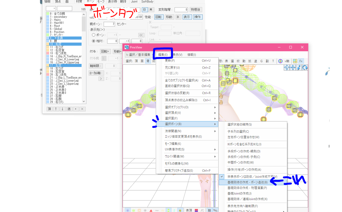The image size is (342, 212).
Task: Toggle the four-pane grid icon in PmxView toolbar
Action: [295, 61]
